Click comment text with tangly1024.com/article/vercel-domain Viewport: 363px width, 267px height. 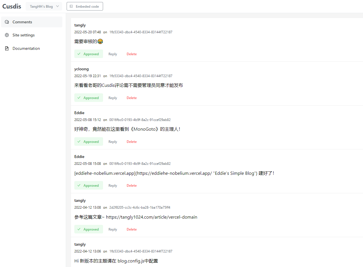[x=136, y=217]
